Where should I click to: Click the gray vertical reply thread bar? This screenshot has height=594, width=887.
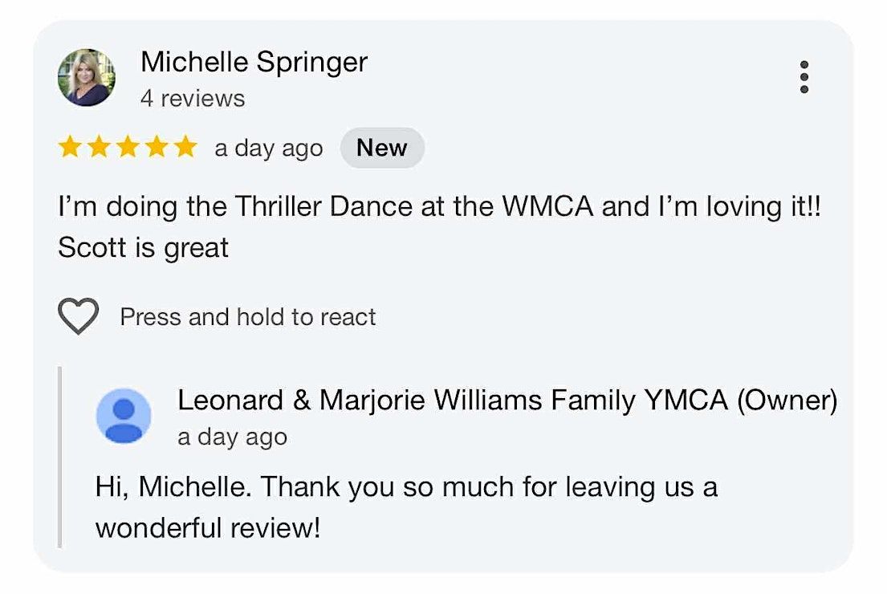[60, 457]
